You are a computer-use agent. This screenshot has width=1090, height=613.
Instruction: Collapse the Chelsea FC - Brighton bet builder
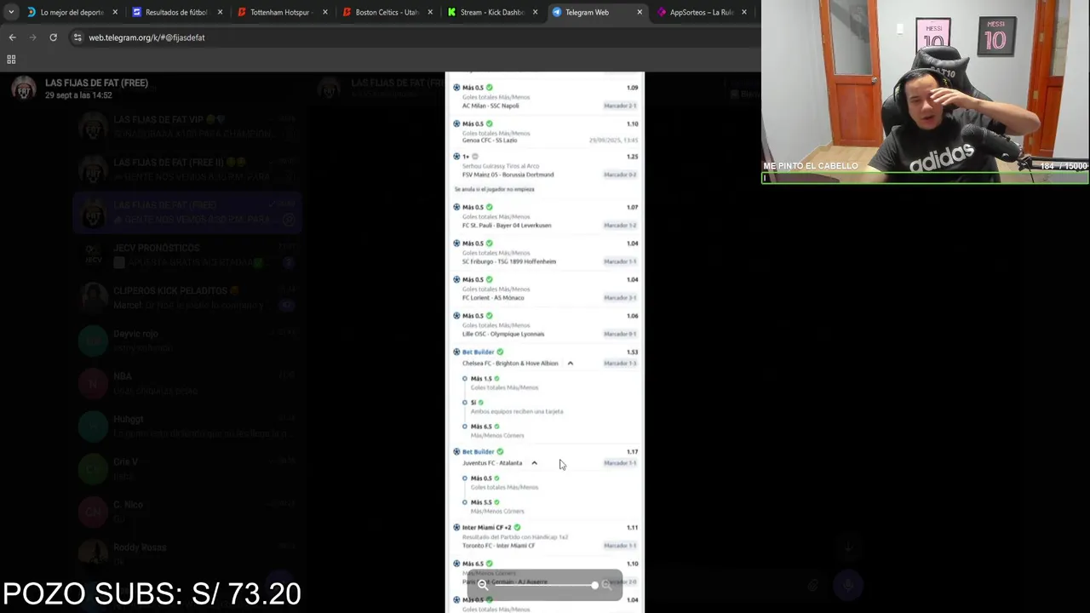tap(571, 364)
